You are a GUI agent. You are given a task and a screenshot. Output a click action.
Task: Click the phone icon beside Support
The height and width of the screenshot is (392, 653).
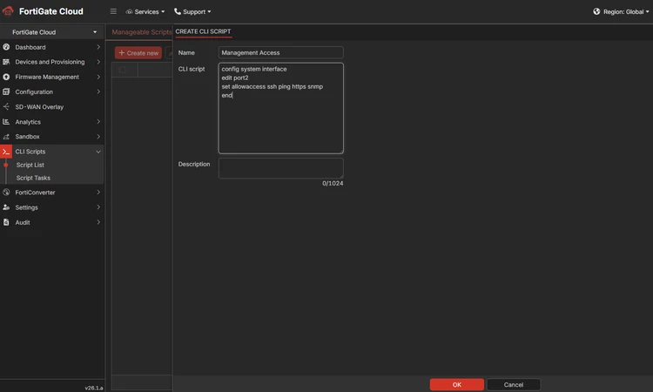tap(178, 11)
